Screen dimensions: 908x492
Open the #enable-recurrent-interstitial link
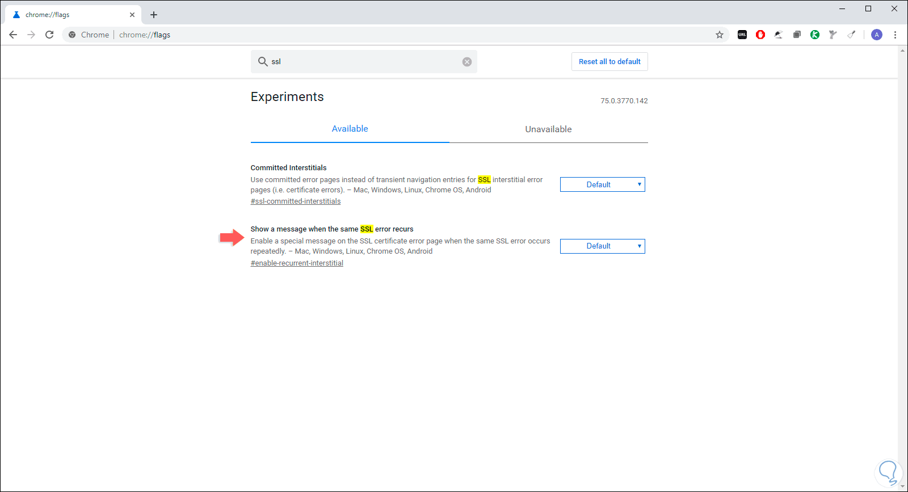click(x=297, y=263)
